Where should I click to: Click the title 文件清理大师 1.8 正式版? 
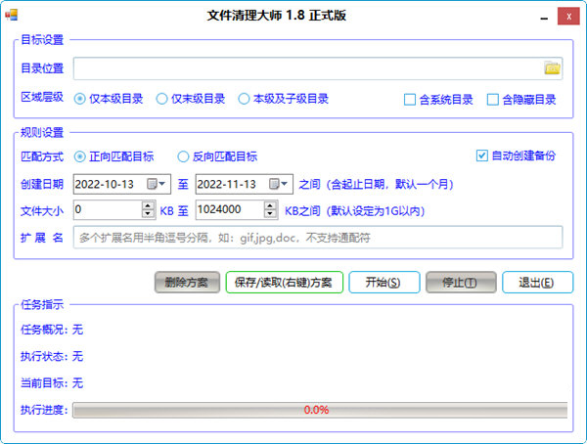pyautogui.click(x=277, y=16)
